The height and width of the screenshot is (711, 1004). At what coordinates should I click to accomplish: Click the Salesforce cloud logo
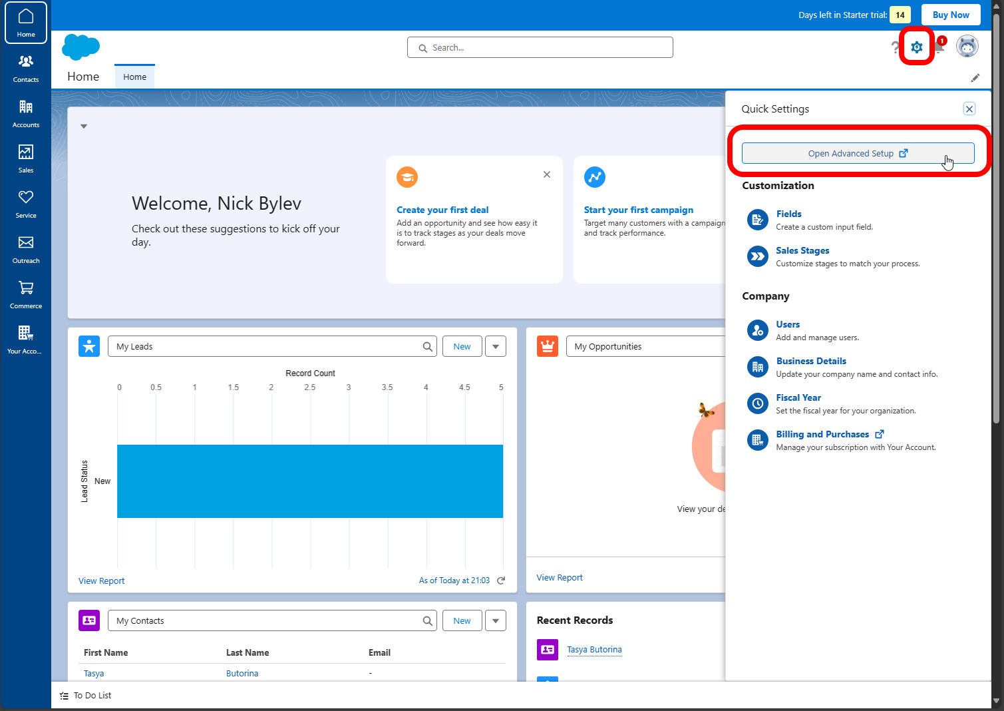pyautogui.click(x=81, y=47)
